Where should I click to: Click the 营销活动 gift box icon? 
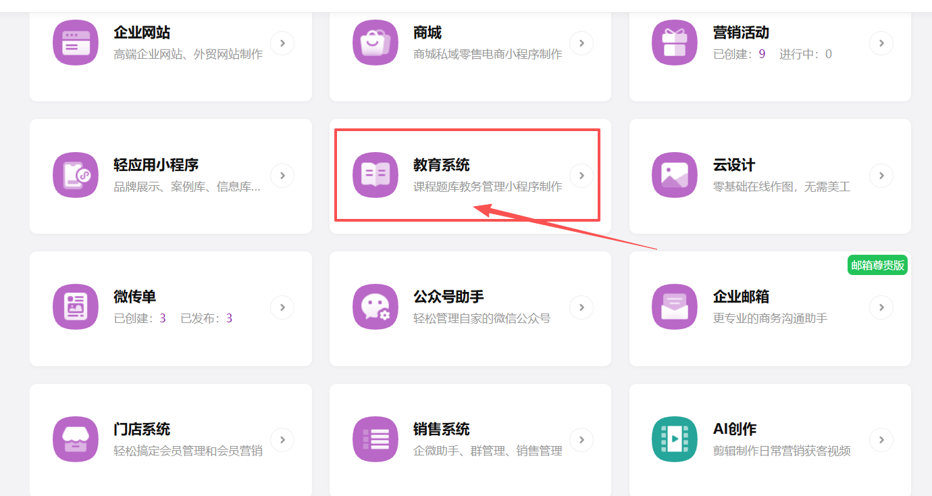(675, 43)
